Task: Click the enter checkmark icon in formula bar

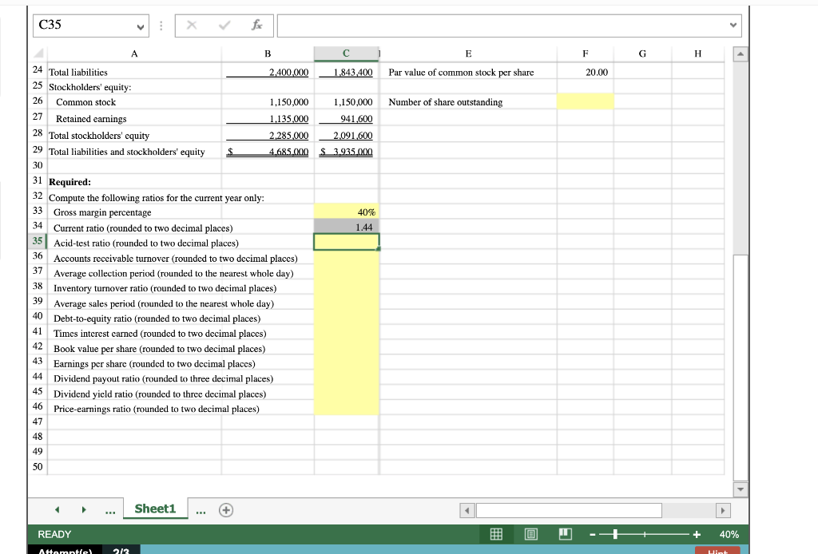Action: (x=223, y=25)
